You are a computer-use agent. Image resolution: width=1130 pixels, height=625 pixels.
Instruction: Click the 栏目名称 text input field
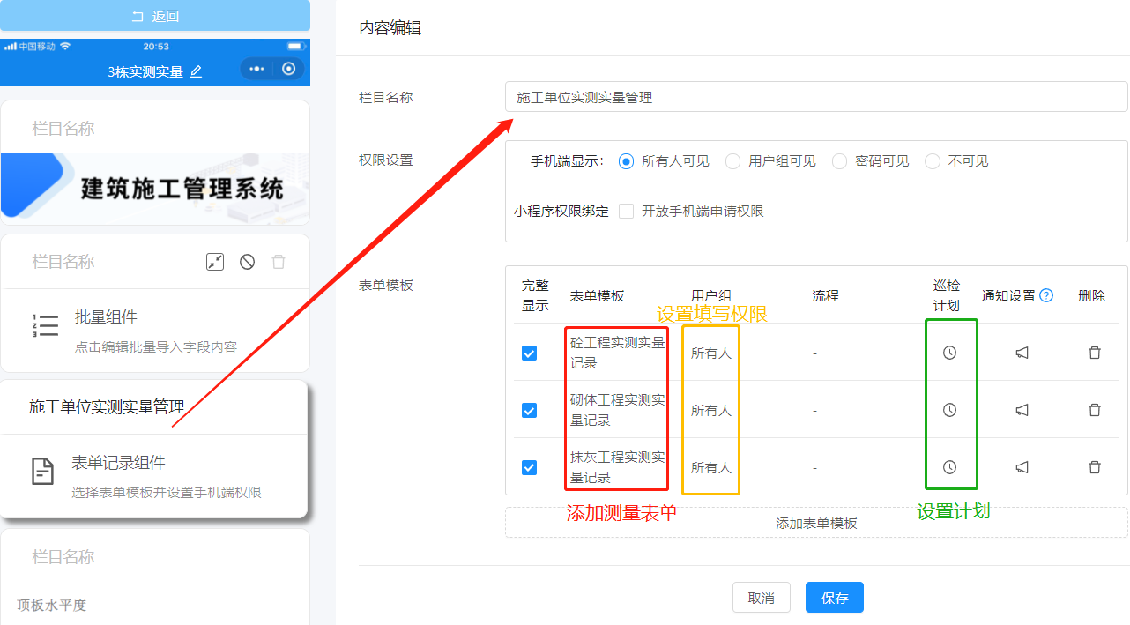[815, 97]
